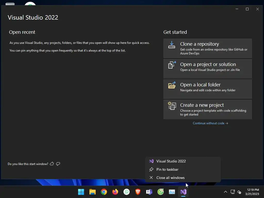Open WhatsApp from the taskbar
The image size is (264, 198).
pos(126,192)
